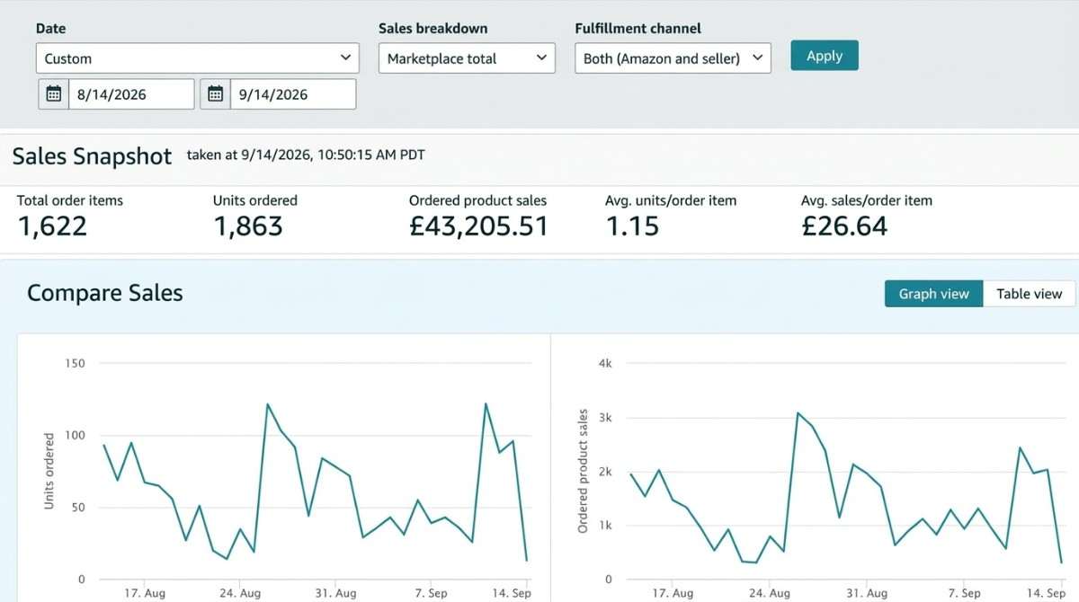Select the Total order items value 1,622

pyautogui.click(x=53, y=226)
